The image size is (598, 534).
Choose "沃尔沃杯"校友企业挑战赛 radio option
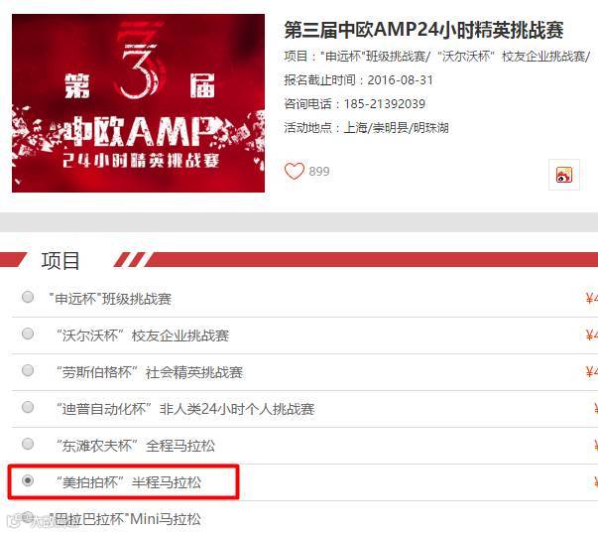coord(28,334)
